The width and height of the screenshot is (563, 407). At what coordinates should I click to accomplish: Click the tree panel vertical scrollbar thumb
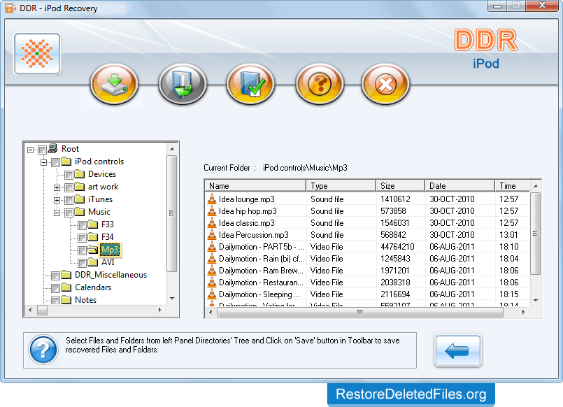coord(171,213)
